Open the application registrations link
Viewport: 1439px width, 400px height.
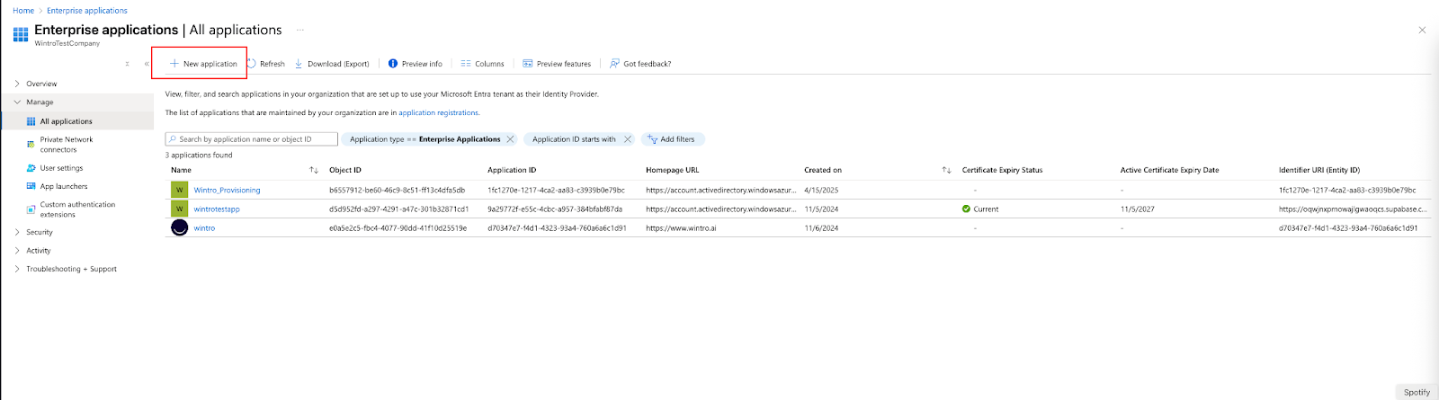tap(438, 113)
